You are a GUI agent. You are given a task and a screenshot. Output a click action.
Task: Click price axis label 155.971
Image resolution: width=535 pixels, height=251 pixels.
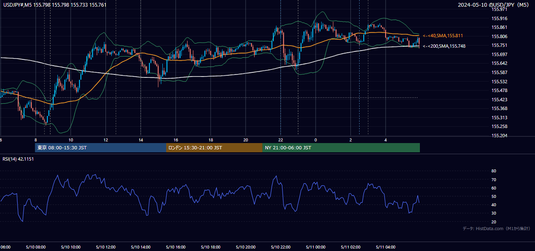499,9
